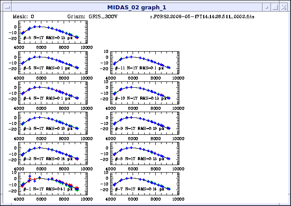
Task: Select the plot labeled #-7 in right column
Action: click(x=141, y=183)
